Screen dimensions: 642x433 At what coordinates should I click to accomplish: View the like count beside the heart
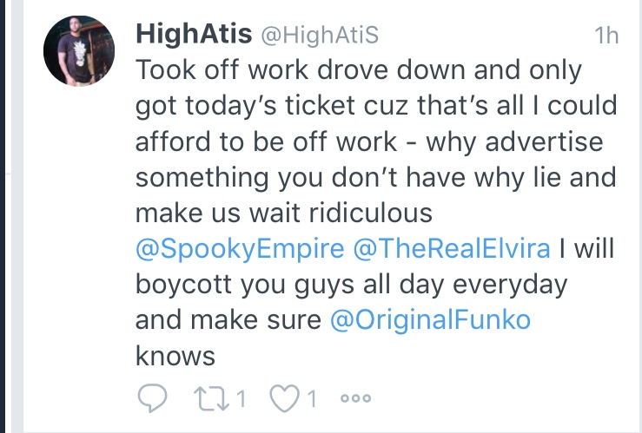(313, 398)
